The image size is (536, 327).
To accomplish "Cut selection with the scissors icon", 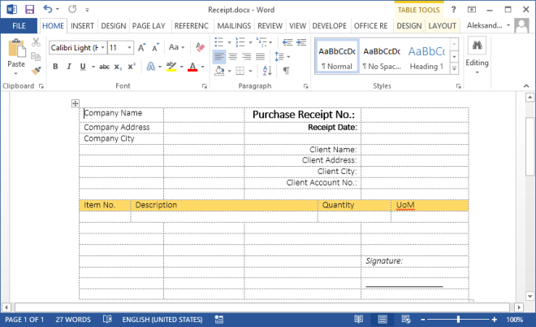I will pyautogui.click(x=36, y=42).
